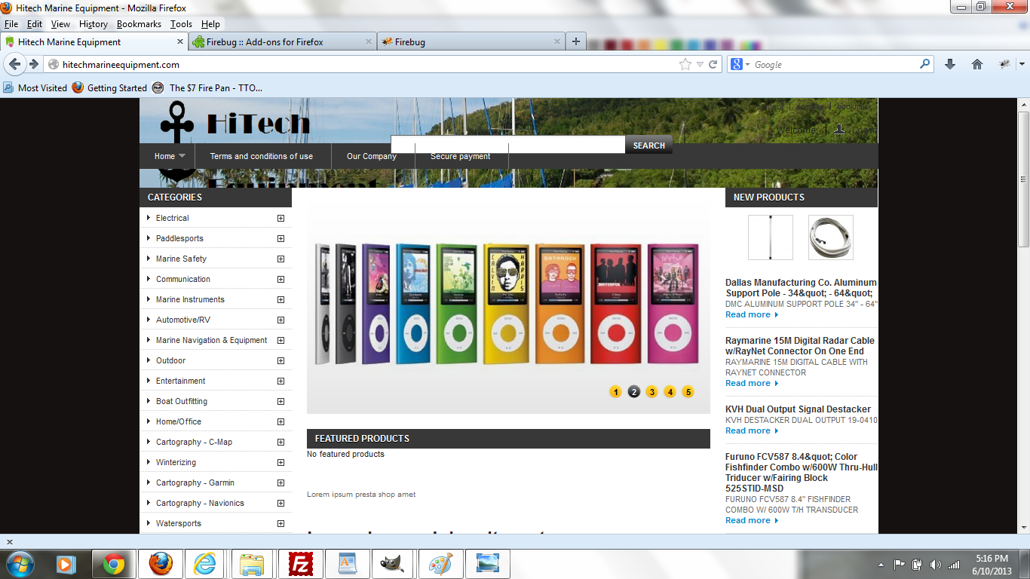
Task: Go back with the browser back arrow
Action: point(14,65)
